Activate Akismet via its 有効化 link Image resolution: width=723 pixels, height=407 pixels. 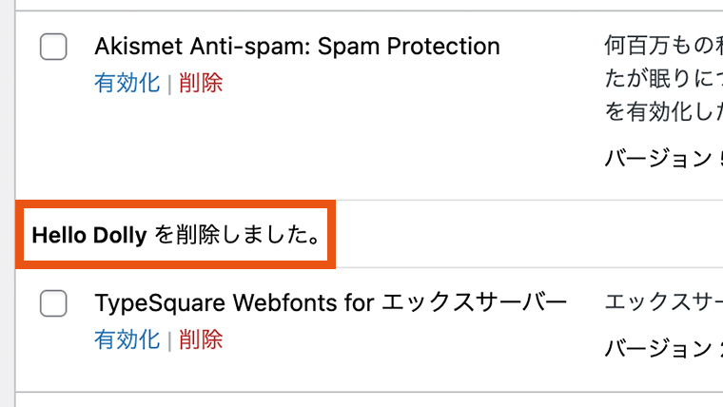127,83
